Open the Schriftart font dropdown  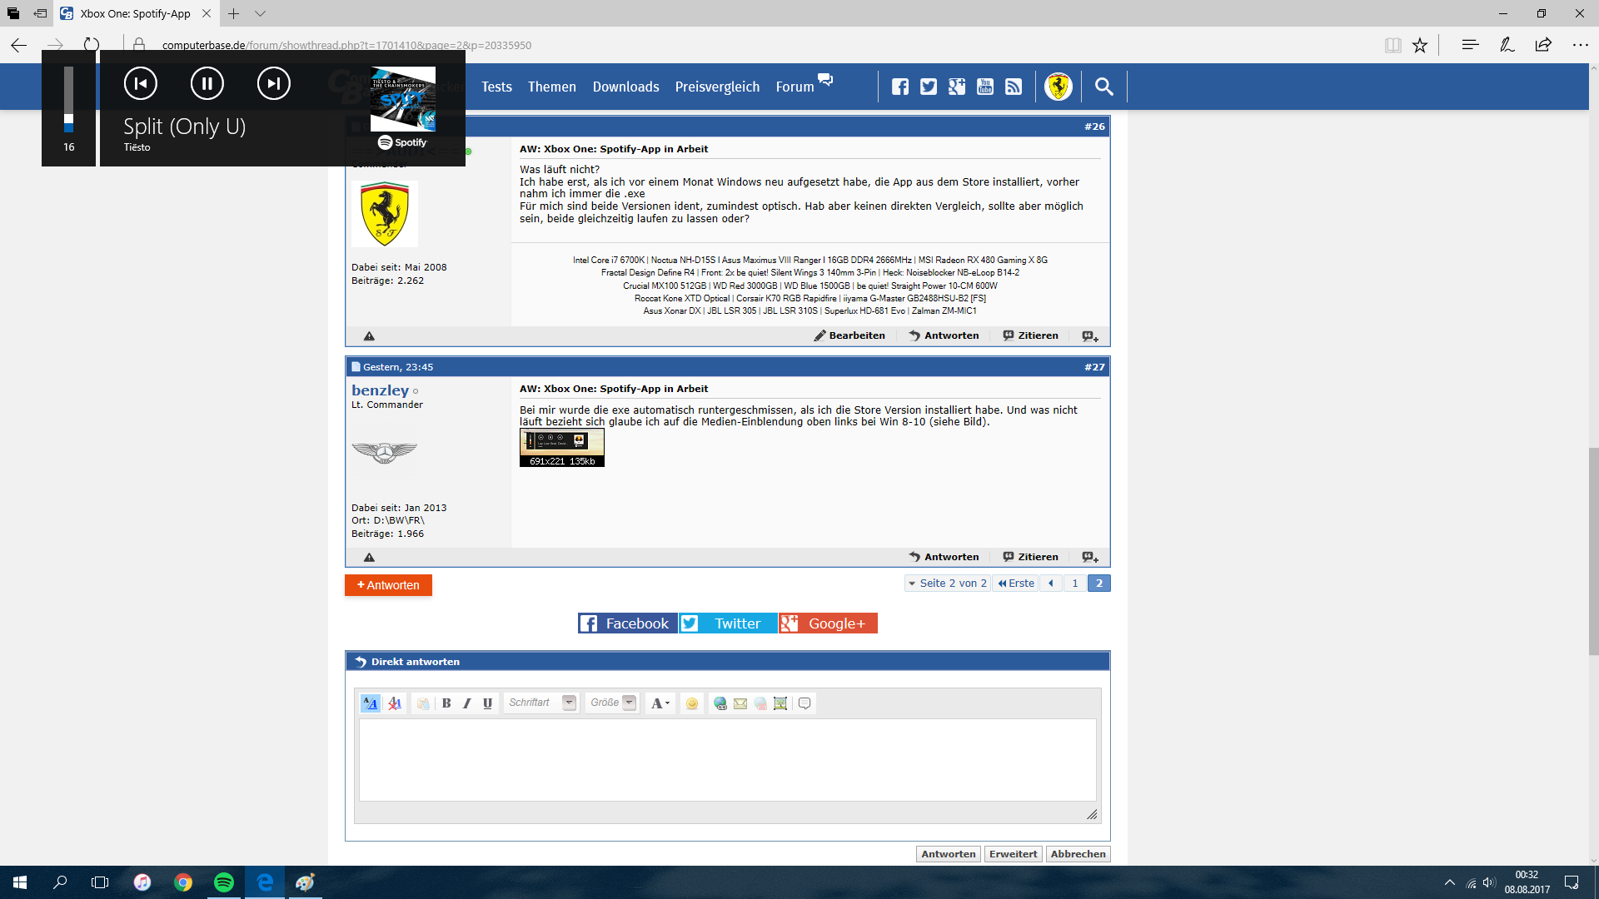[569, 703]
